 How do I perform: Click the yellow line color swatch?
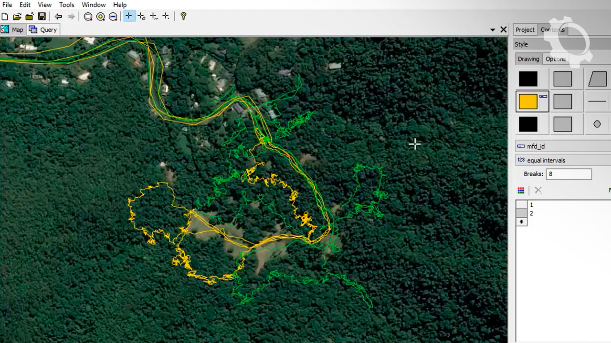(x=528, y=101)
